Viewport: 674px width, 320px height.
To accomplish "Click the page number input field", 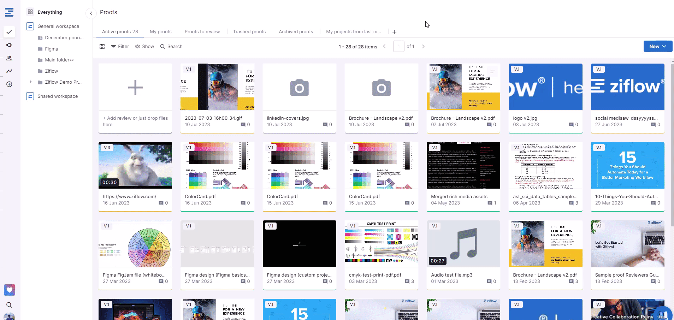I will pyautogui.click(x=398, y=46).
